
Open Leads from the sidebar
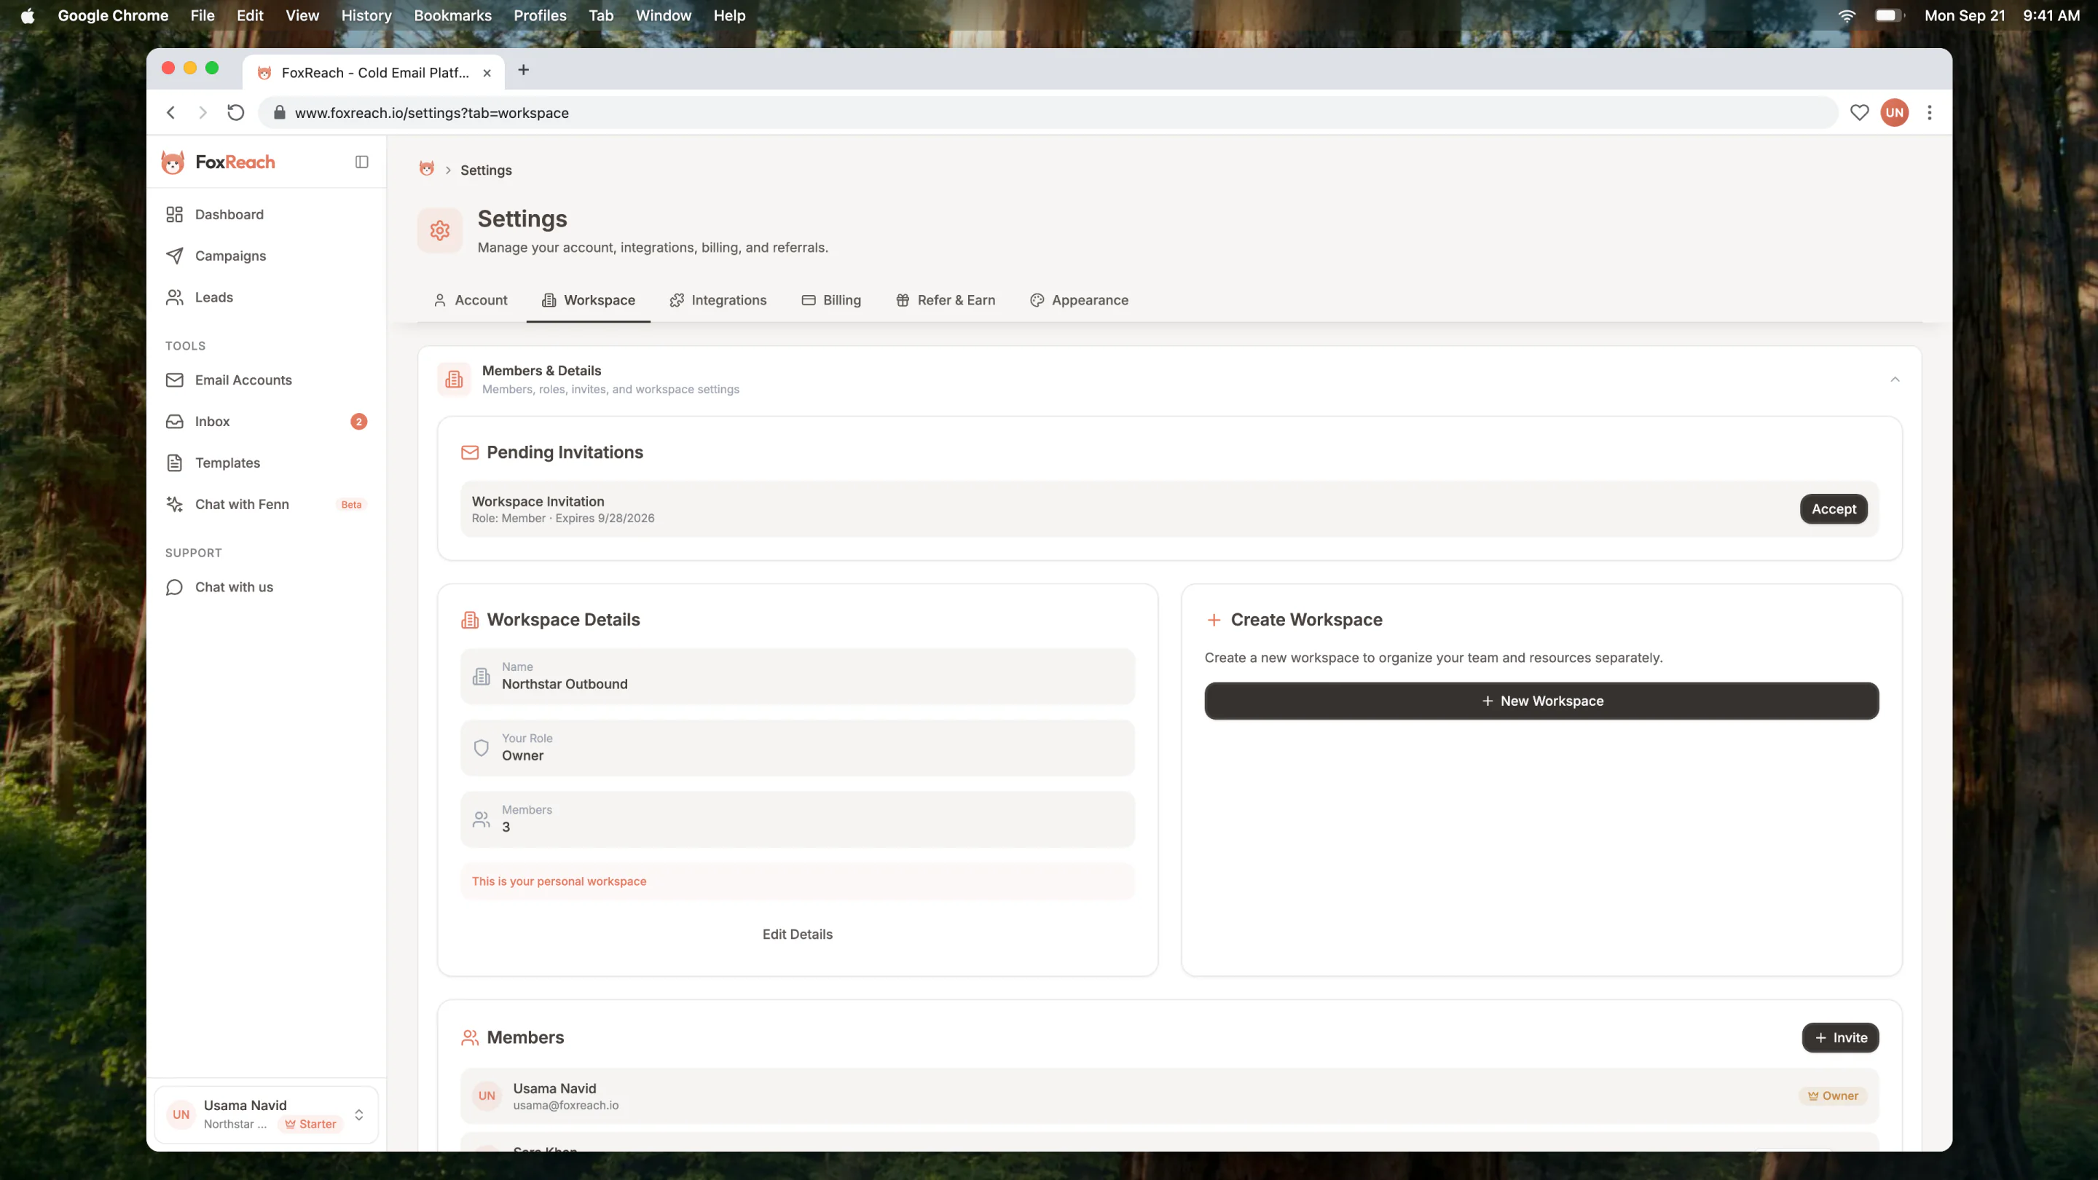point(267,297)
